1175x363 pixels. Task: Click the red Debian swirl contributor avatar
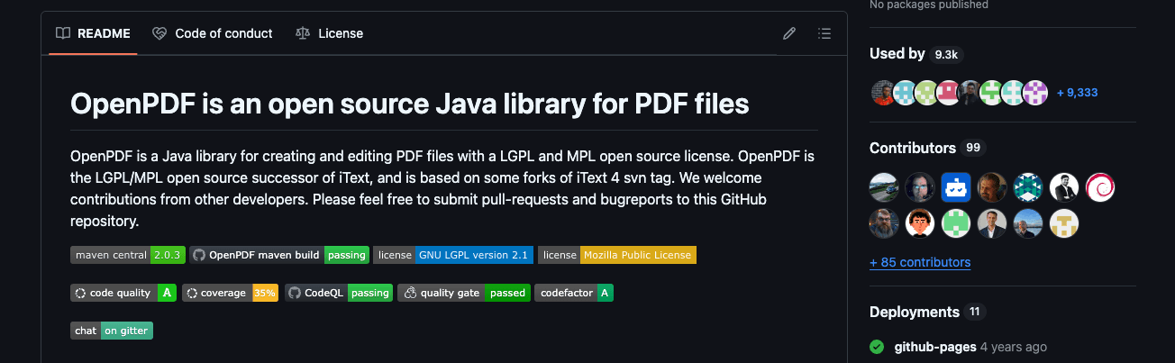tap(1100, 187)
